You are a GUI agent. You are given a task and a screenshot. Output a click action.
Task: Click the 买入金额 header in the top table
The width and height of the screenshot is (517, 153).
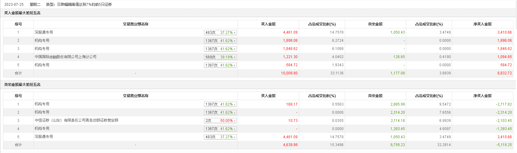pos(268,24)
